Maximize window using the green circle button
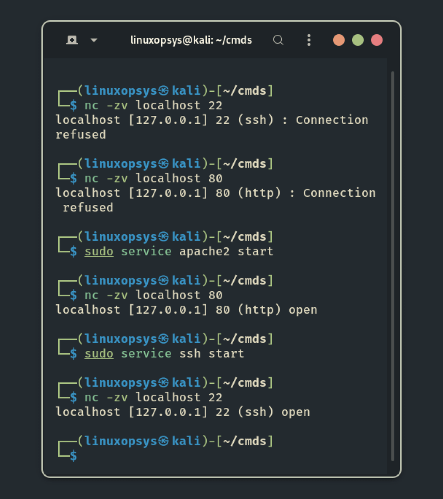This screenshot has height=499, width=443. pyautogui.click(x=358, y=40)
